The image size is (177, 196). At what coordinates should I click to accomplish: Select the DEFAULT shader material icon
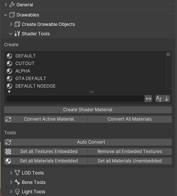point(9,56)
